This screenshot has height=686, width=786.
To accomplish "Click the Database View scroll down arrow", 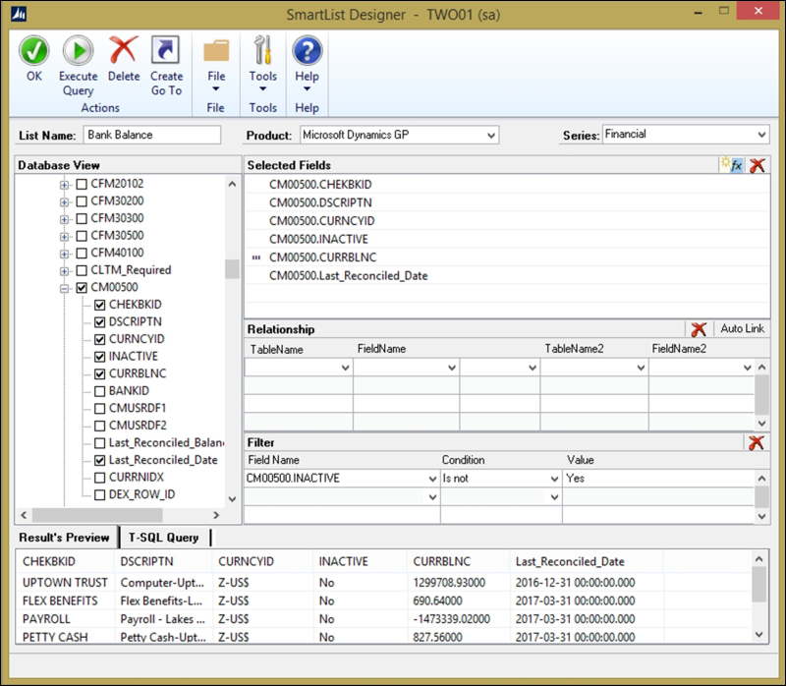I will [232, 499].
